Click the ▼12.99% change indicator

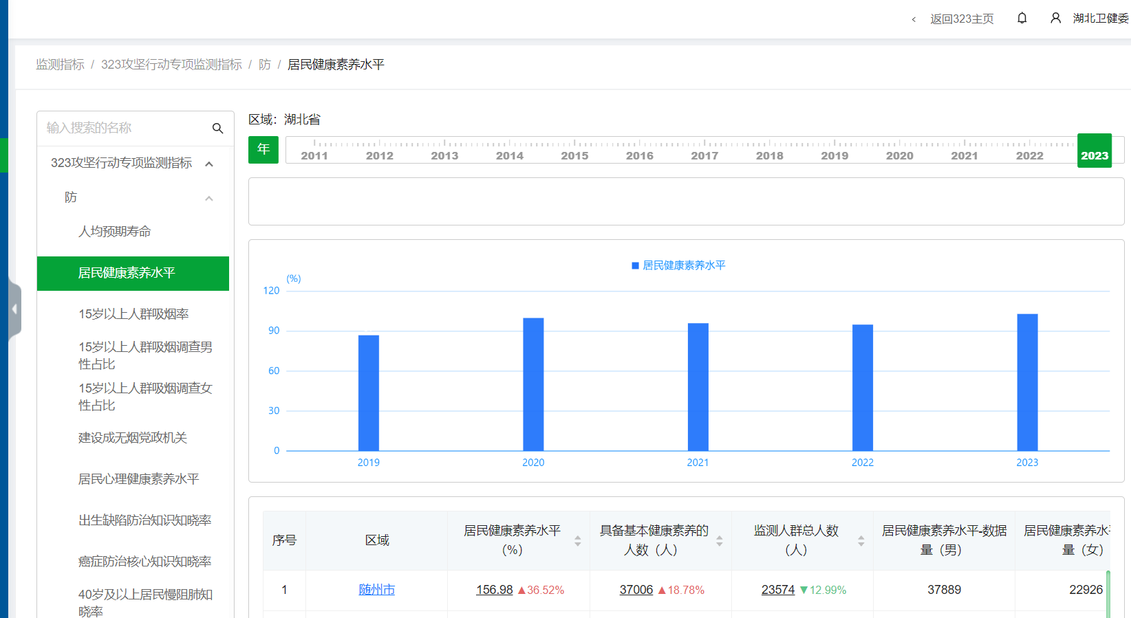click(823, 590)
